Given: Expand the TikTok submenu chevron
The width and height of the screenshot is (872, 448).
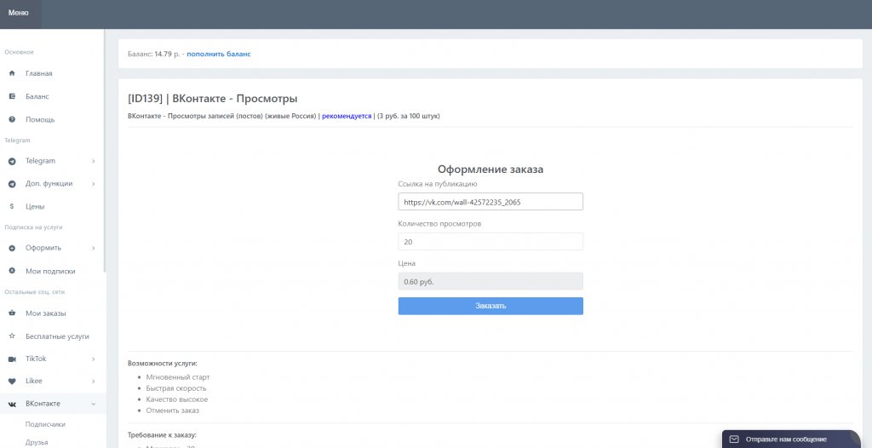Looking at the screenshot, I should click(94, 359).
